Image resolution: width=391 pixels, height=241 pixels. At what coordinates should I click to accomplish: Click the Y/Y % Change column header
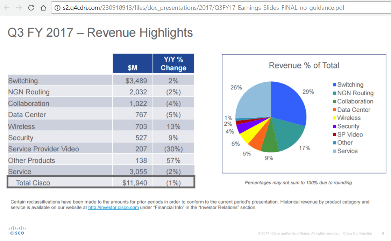pyautogui.click(x=173, y=64)
